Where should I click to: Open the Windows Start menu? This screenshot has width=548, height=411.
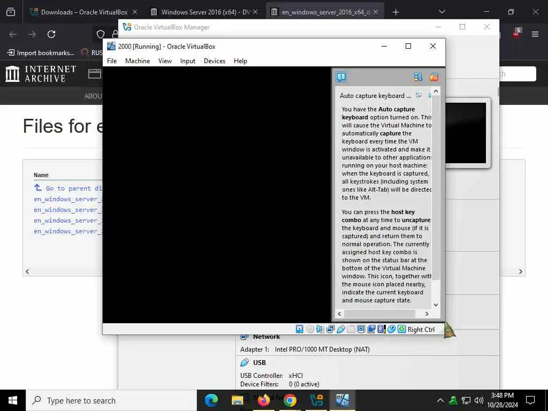point(13,400)
